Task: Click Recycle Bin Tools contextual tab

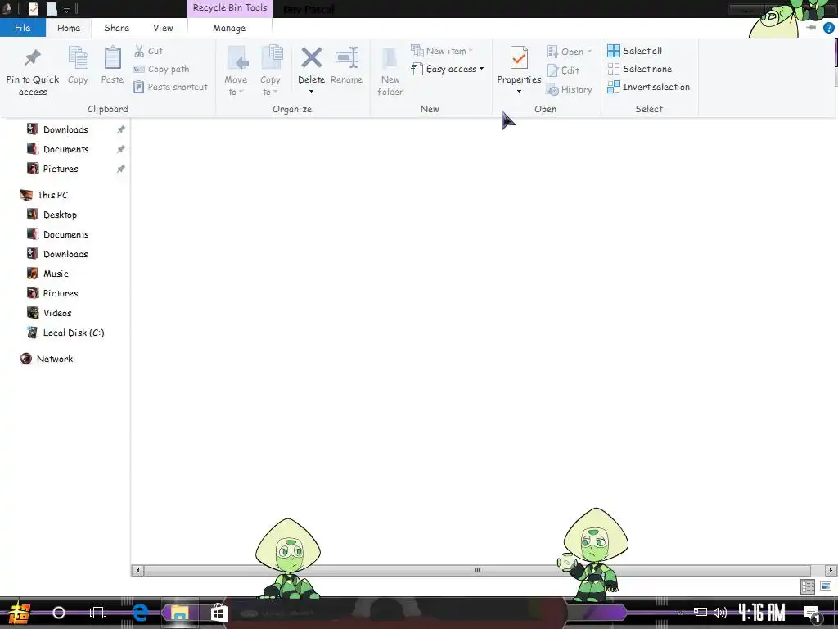Action: [x=230, y=8]
